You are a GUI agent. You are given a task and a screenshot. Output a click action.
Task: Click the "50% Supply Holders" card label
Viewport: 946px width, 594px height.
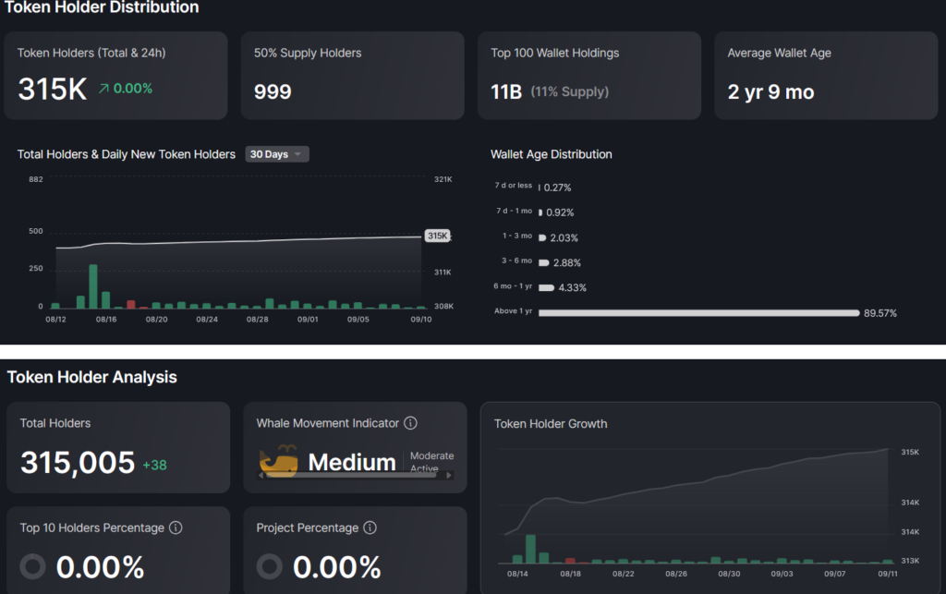(308, 53)
